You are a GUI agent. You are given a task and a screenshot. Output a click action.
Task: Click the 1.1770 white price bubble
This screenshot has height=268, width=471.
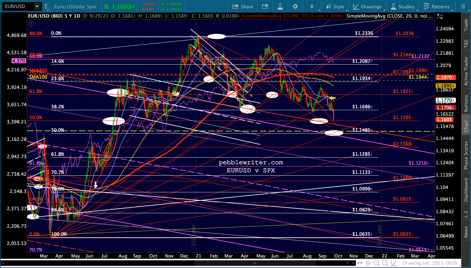(445, 100)
